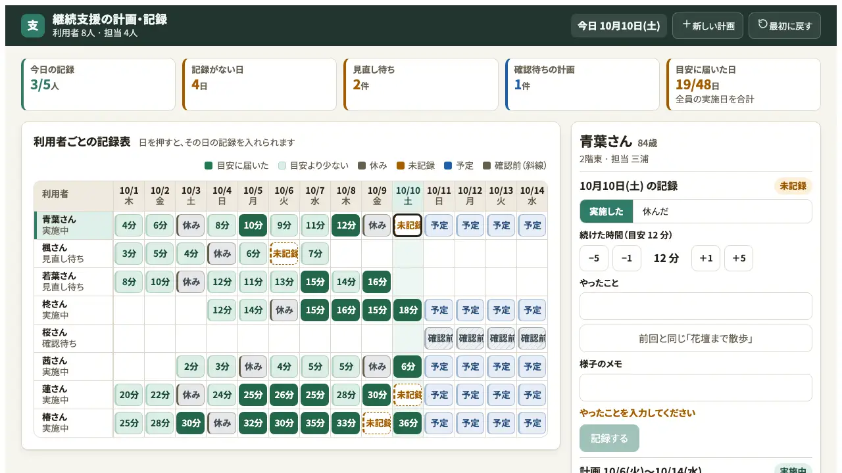Open 青葉さん's 12分 record on 10/8
The image size is (842, 473).
pyautogui.click(x=346, y=225)
